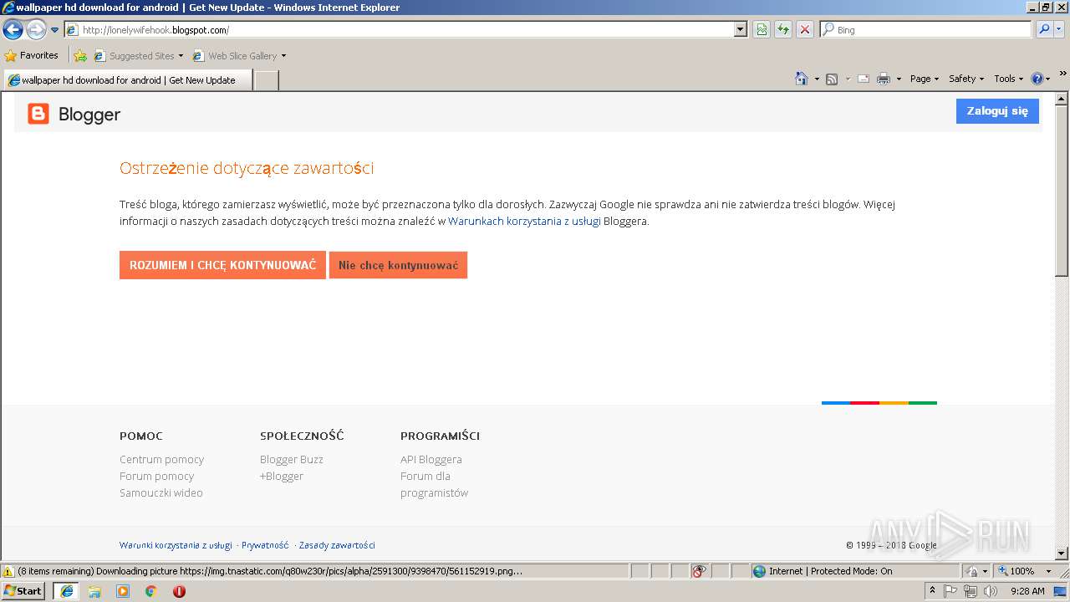Image resolution: width=1070 pixels, height=602 pixels.
Task: Open the recent pages dropdown arrow
Action: 55,30
